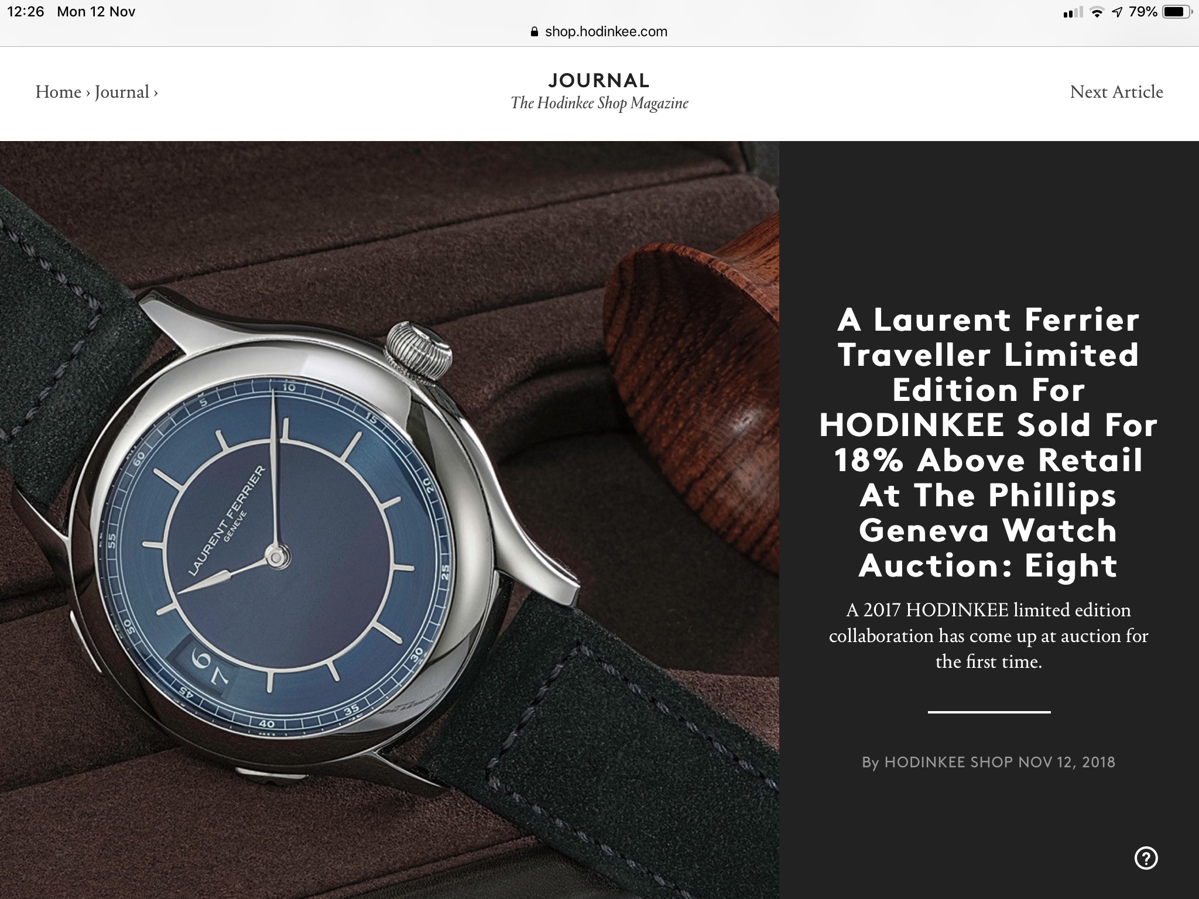
Task: Select The Hodinkee Shop Magazine subtitle
Action: tap(599, 104)
